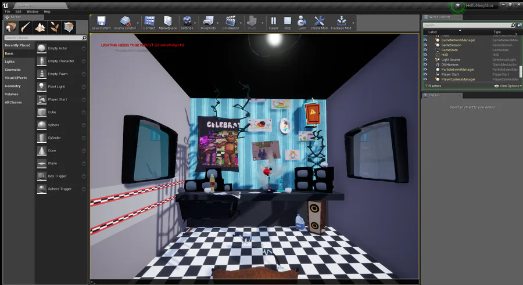Image resolution: width=523 pixels, height=285 pixels.
Task: Open the View Options dropdown
Action: (508, 86)
